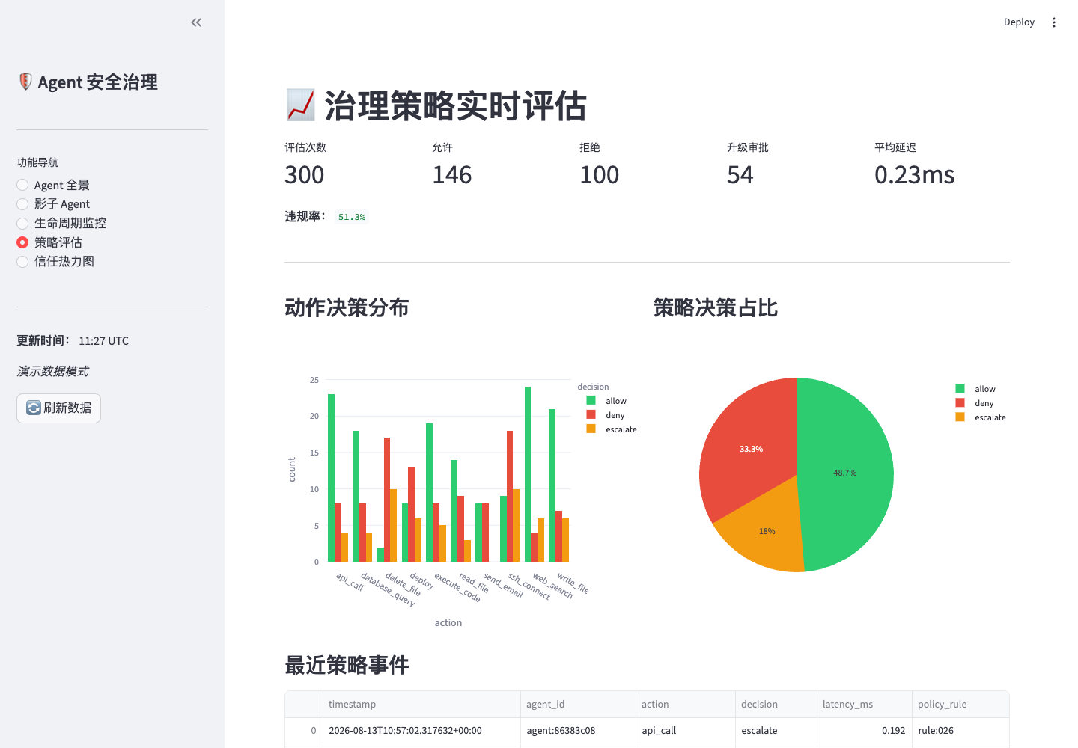Viewport: 1078px width, 748px height.
Task: Collapse the sidebar with the double-chevron icon
Action: (x=196, y=22)
